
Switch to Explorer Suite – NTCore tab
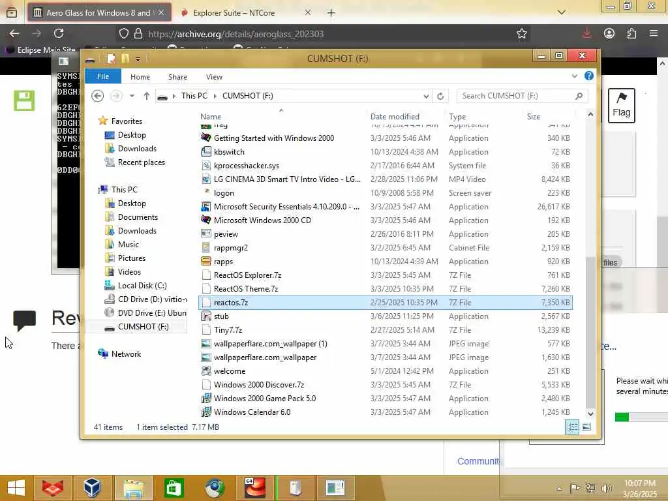tap(234, 13)
